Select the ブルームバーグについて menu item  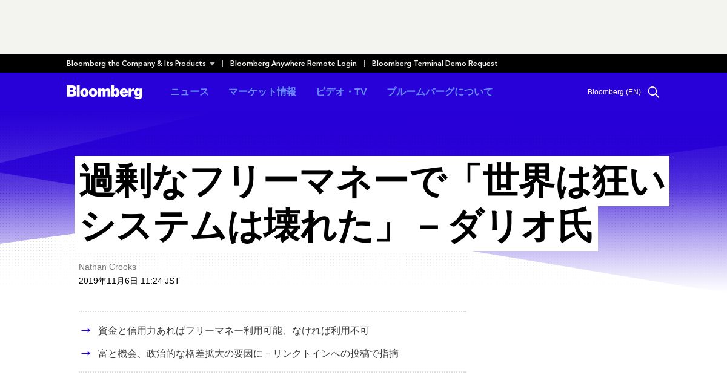(440, 92)
